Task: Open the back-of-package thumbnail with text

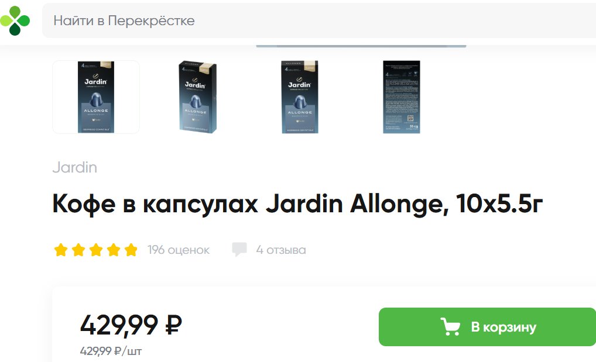Action: 402,97
